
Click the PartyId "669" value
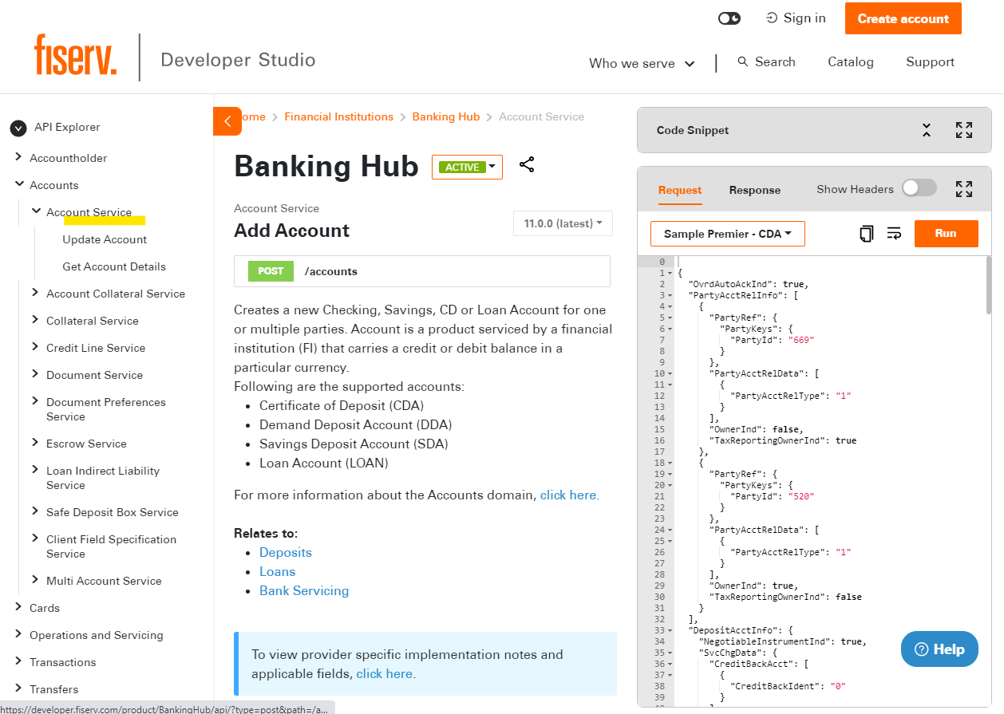click(801, 340)
